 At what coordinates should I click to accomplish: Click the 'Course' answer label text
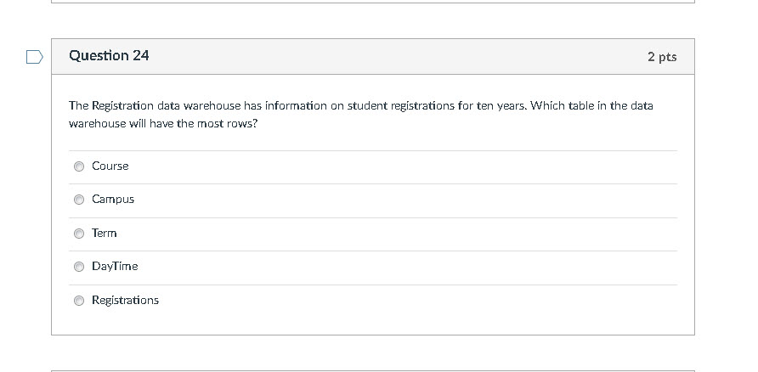click(110, 166)
